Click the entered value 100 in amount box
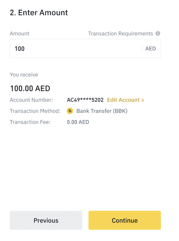Image resolution: width=179 pixels, height=241 pixels. [x=20, y=49]
